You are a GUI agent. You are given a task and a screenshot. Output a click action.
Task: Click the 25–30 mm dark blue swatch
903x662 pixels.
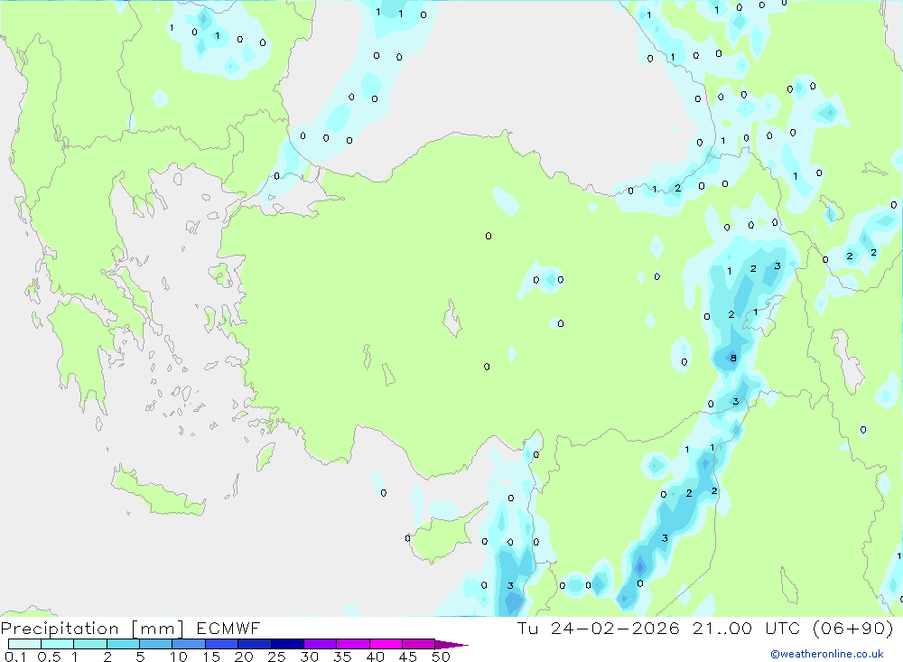287,644
